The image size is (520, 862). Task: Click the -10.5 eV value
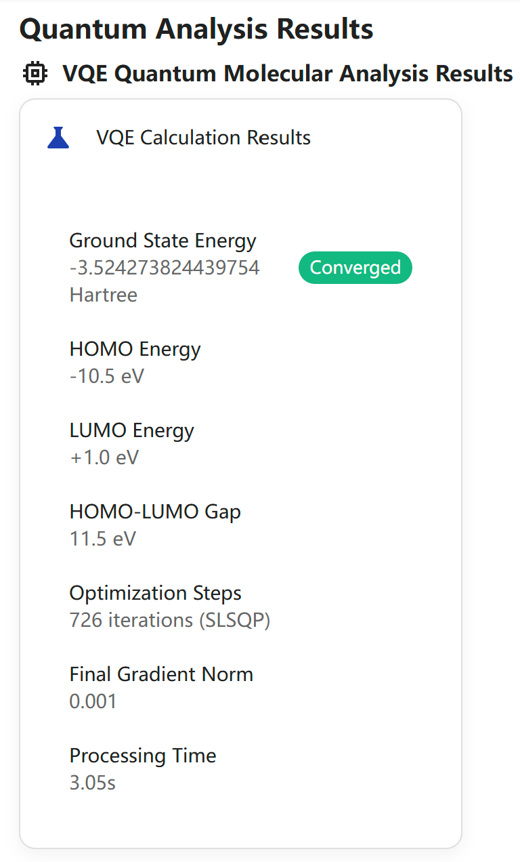106,376
